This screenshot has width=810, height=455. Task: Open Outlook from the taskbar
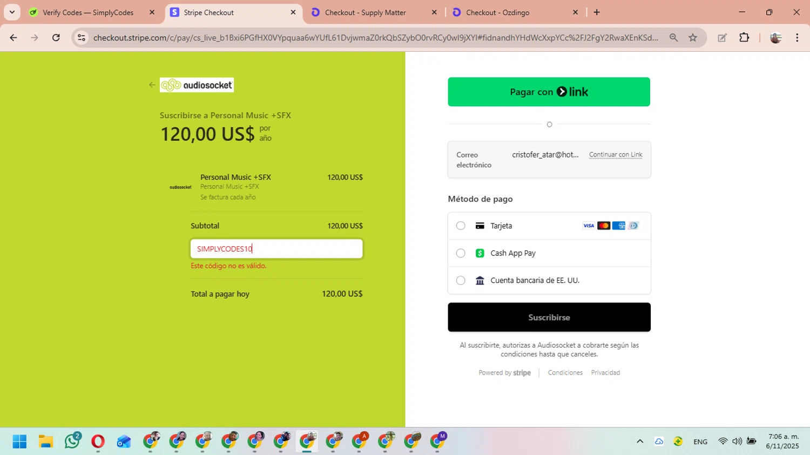pos(124,442)
